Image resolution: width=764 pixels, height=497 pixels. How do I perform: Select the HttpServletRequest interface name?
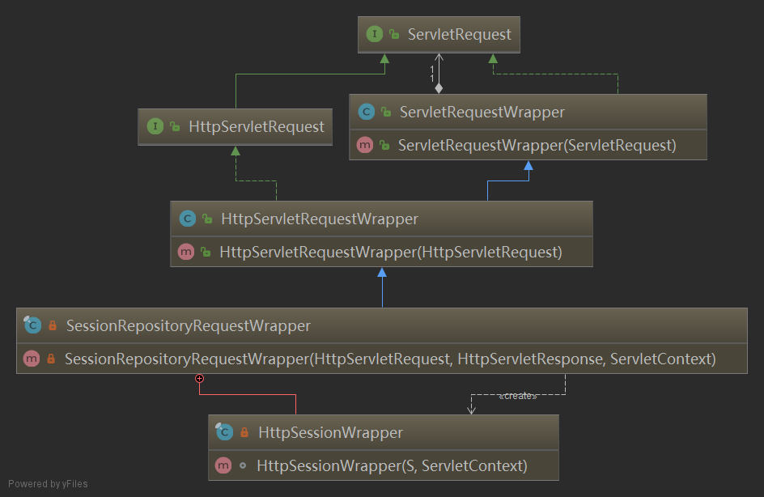(257, 127)
